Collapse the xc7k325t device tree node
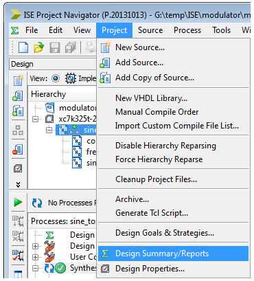Image resolution: width=254 pixels, height=281 pixels. (x=35, y=119)
